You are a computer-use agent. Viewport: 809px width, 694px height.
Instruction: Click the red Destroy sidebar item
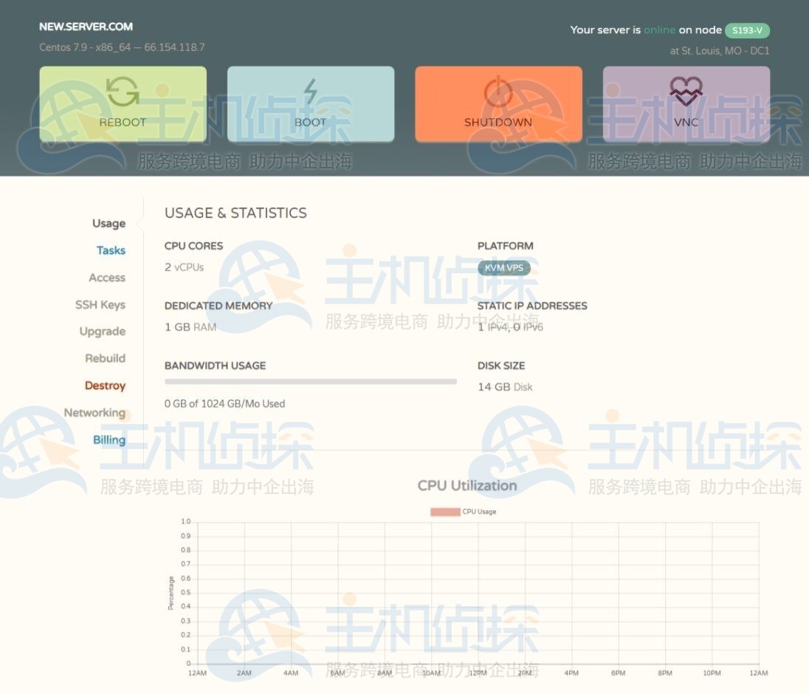pyautogui.click(x=105, y=385)
